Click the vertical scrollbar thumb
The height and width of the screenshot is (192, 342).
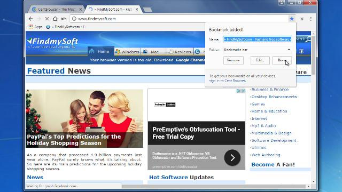pyautogui.click(x=314, y=55)
